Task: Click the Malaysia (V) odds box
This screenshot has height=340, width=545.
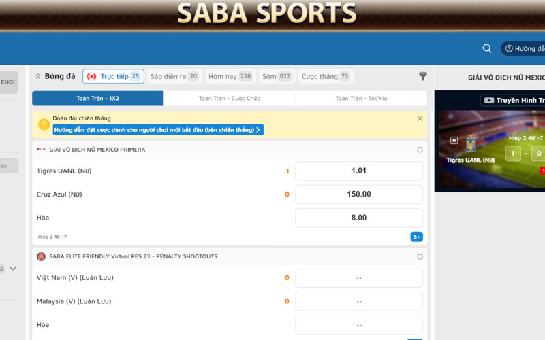Action: pyautogui.click(x=359, y=301)
